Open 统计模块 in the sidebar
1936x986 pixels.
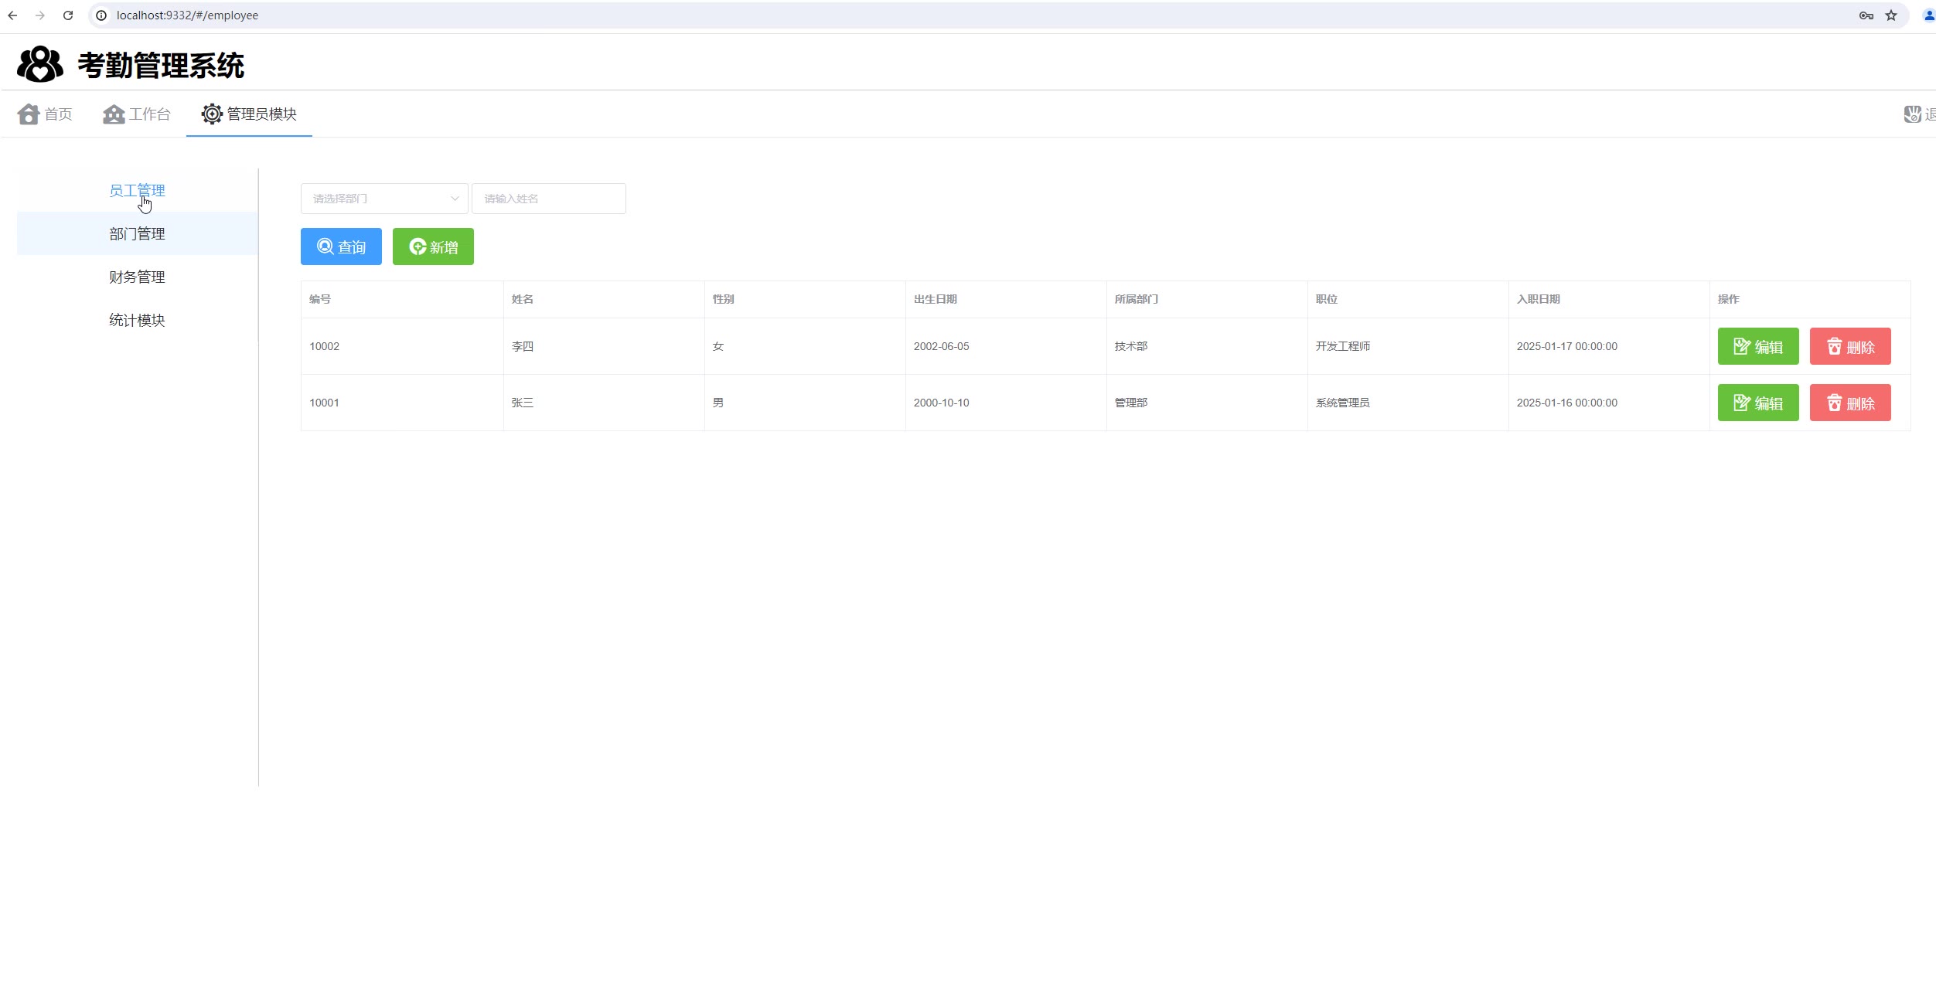pos(137,320)
